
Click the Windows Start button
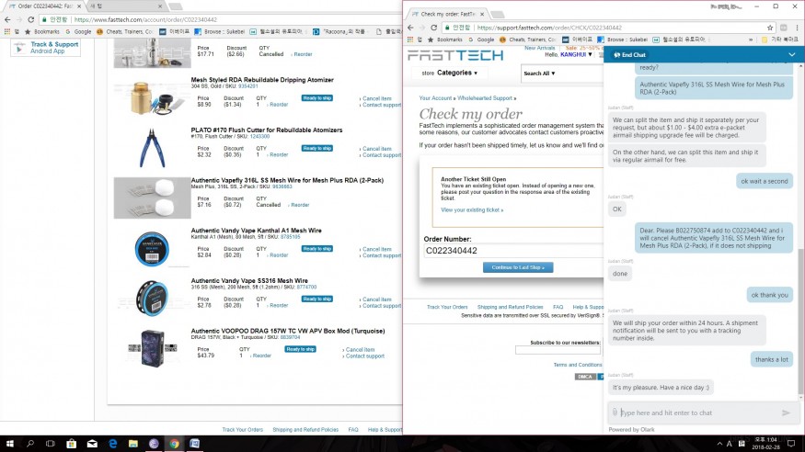click(x=9, y=444)
